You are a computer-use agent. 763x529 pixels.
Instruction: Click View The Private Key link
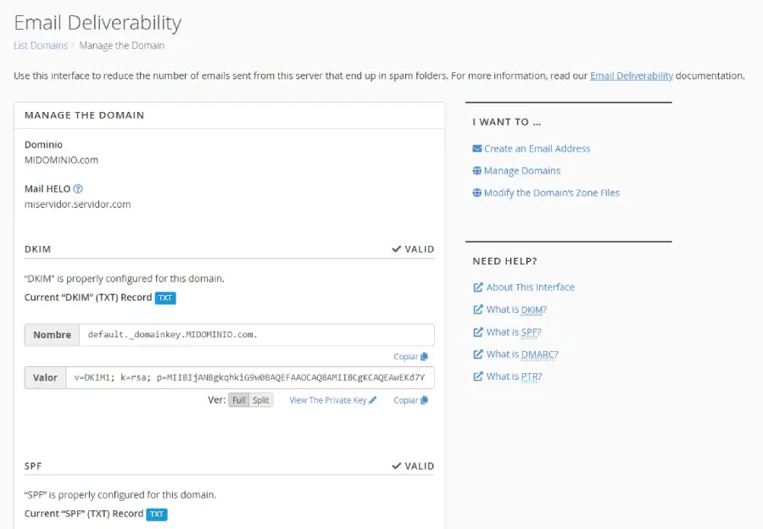328,400
